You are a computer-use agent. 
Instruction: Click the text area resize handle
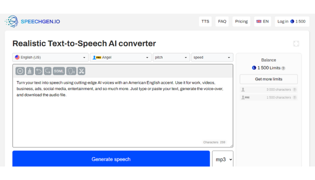click(231, 146)
